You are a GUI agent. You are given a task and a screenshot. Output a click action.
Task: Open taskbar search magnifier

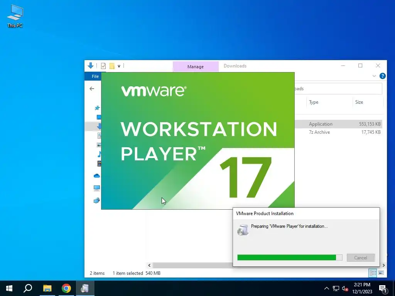pos(28,288)
